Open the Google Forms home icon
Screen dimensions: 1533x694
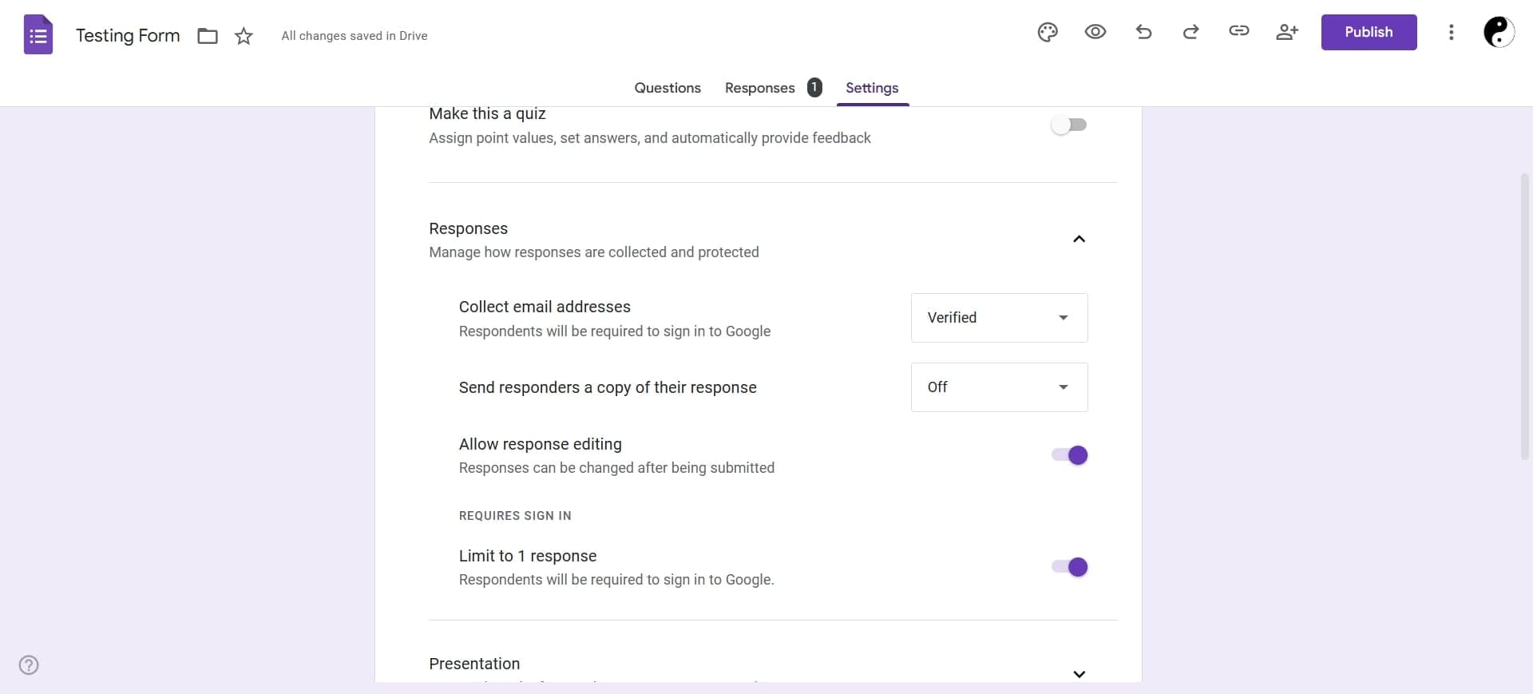point(38,34)
